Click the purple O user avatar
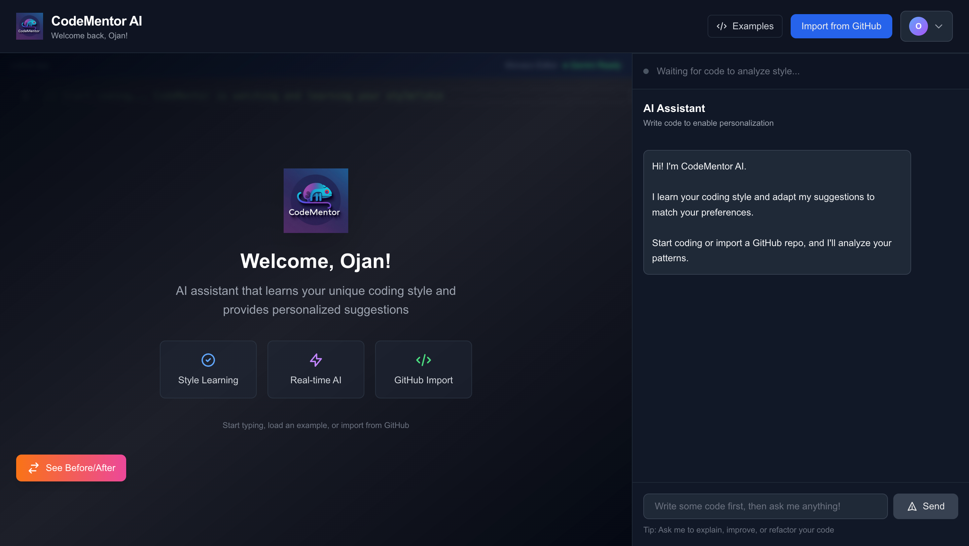This screenshot has height=546, width=969. tap(918, 26)
